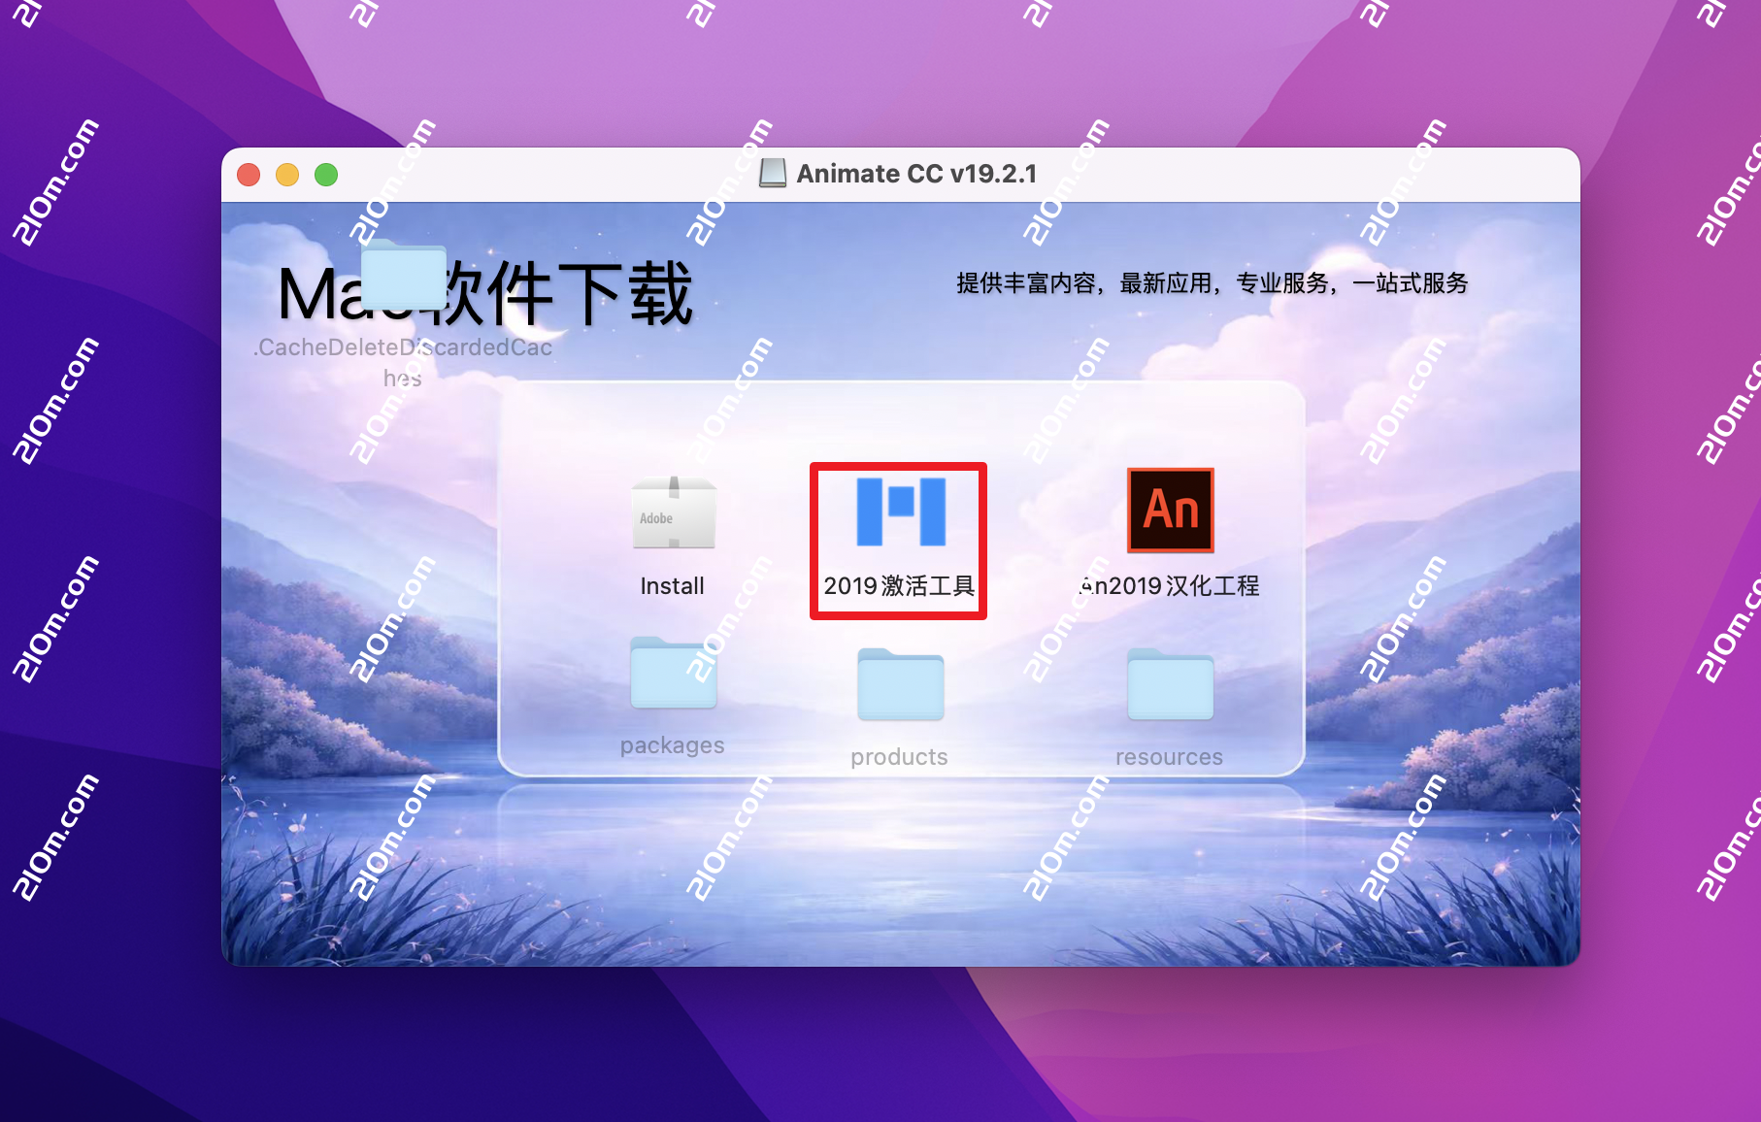The image size is (1761, 1122).
Task: Click the 2019 激活工具 label
Action: click(902, 587)
